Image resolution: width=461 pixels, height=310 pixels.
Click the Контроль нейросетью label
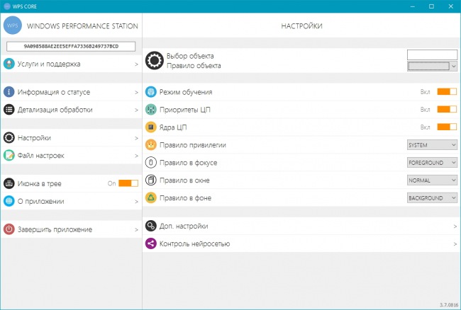(x=194, y=243)
